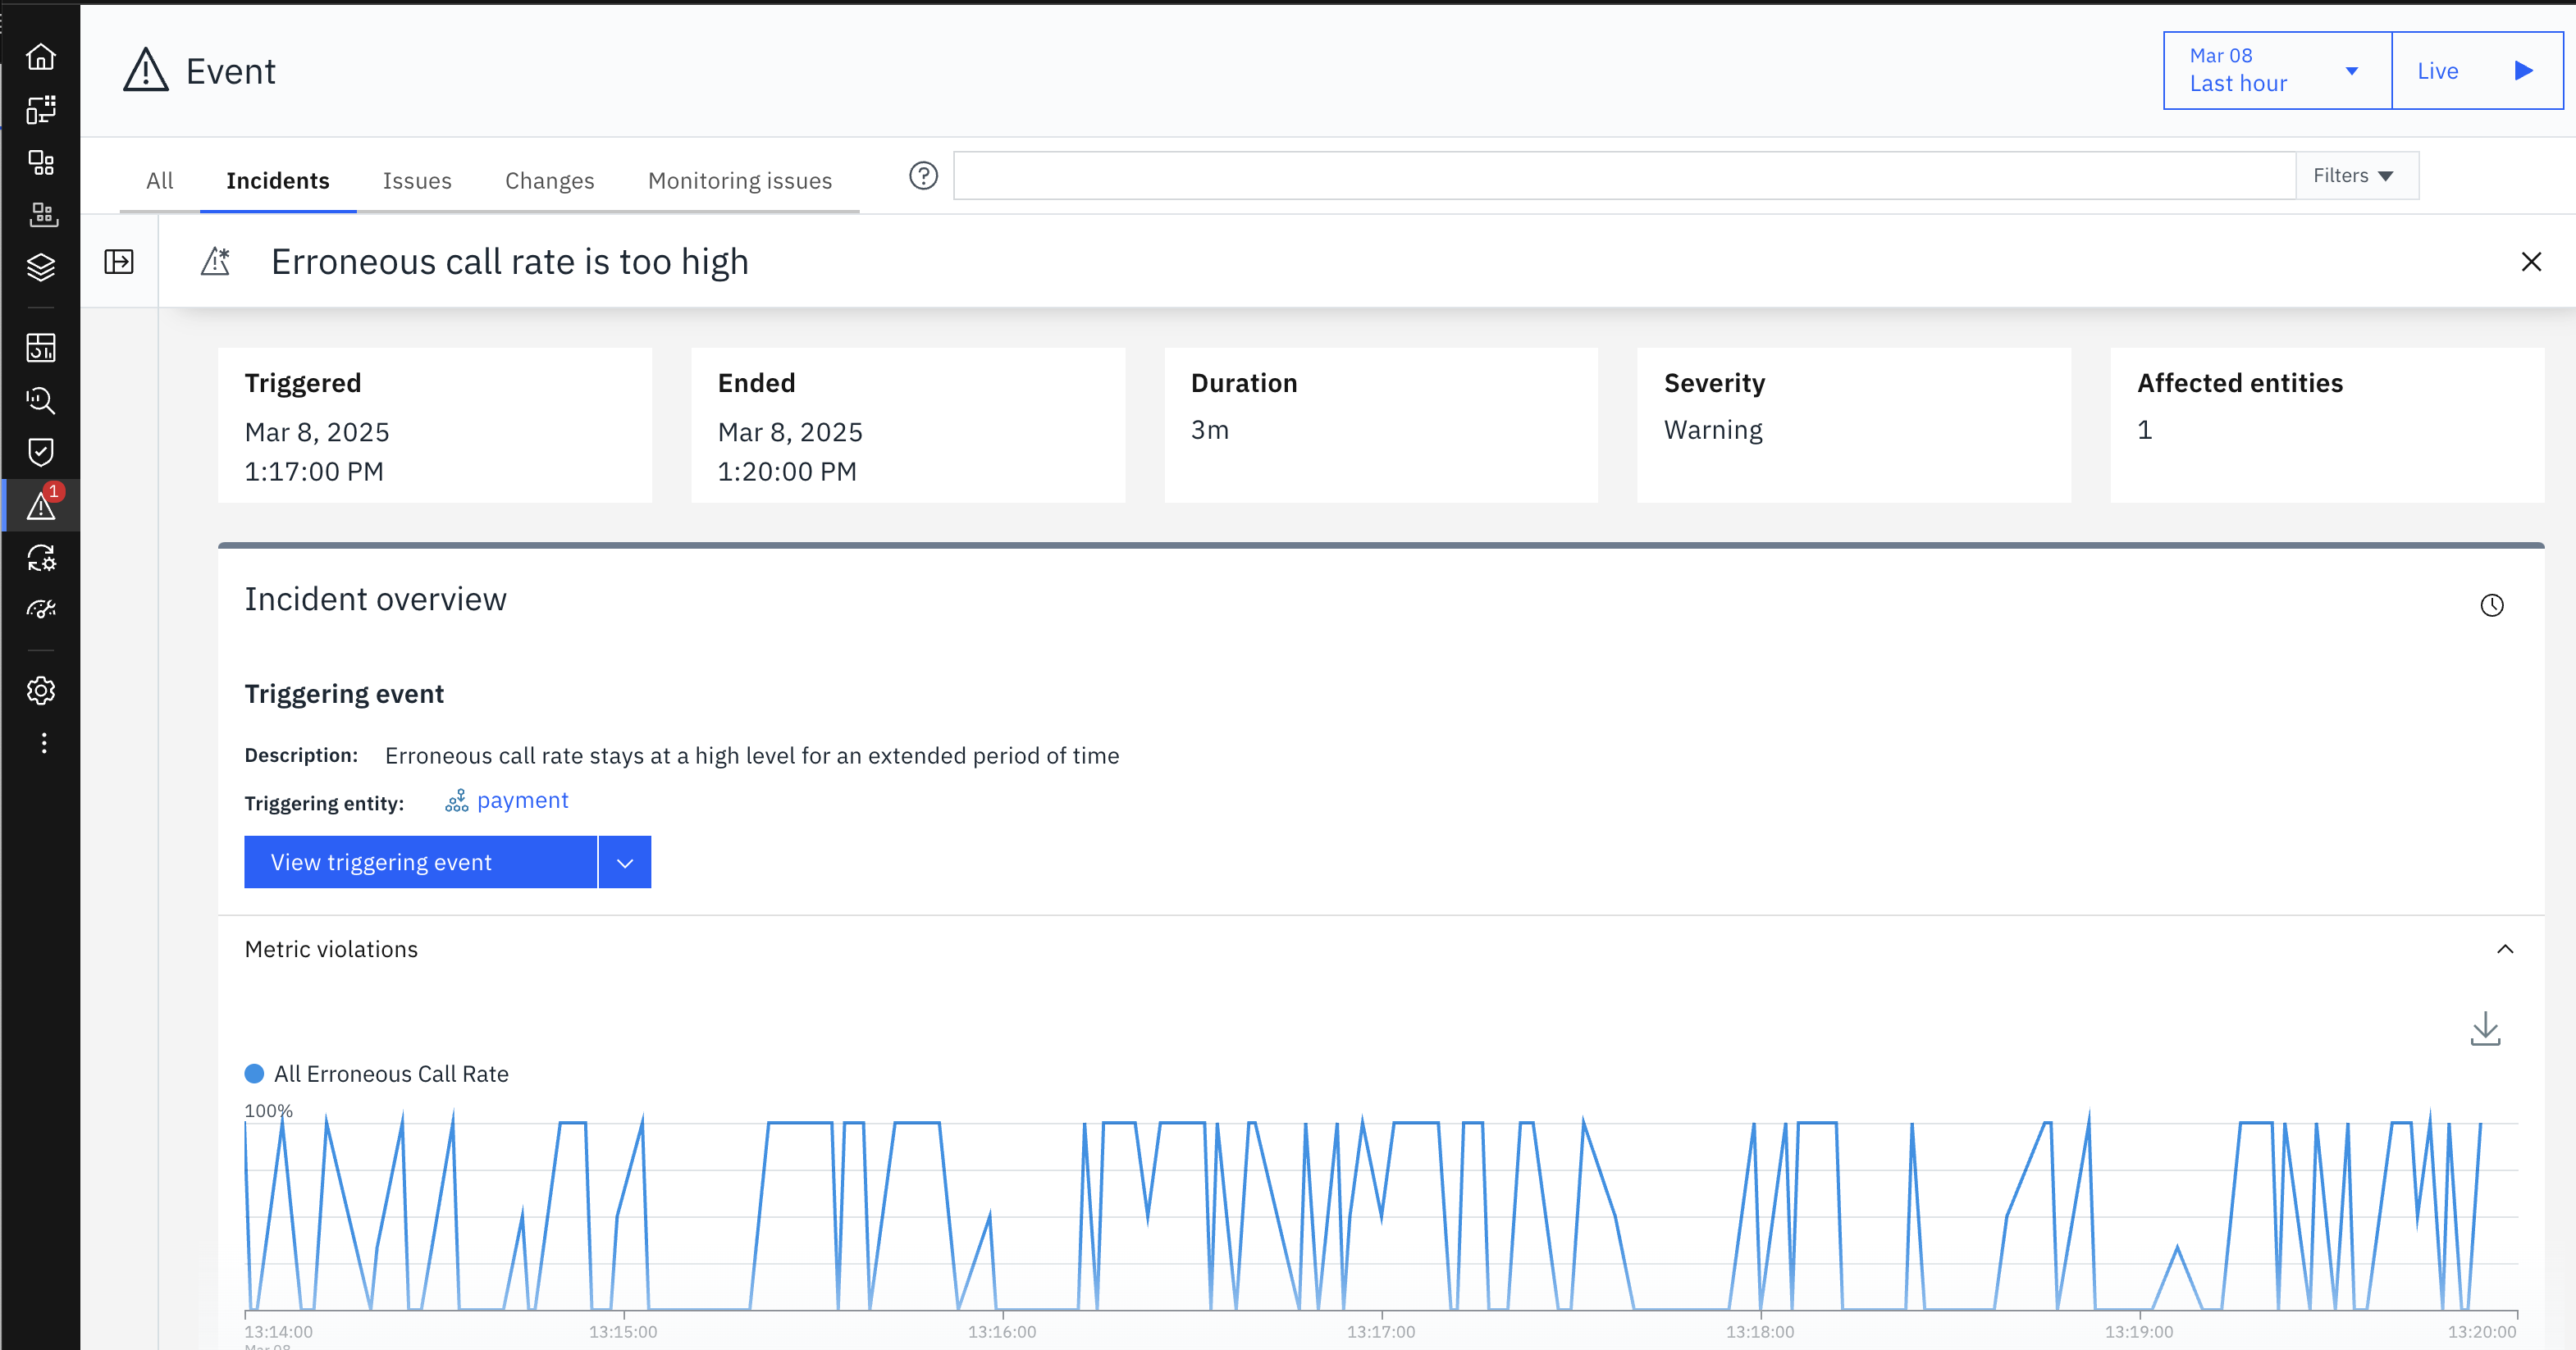Click View triggering event button
Screen dimensions: 2576x1350
tap(421, 862)
